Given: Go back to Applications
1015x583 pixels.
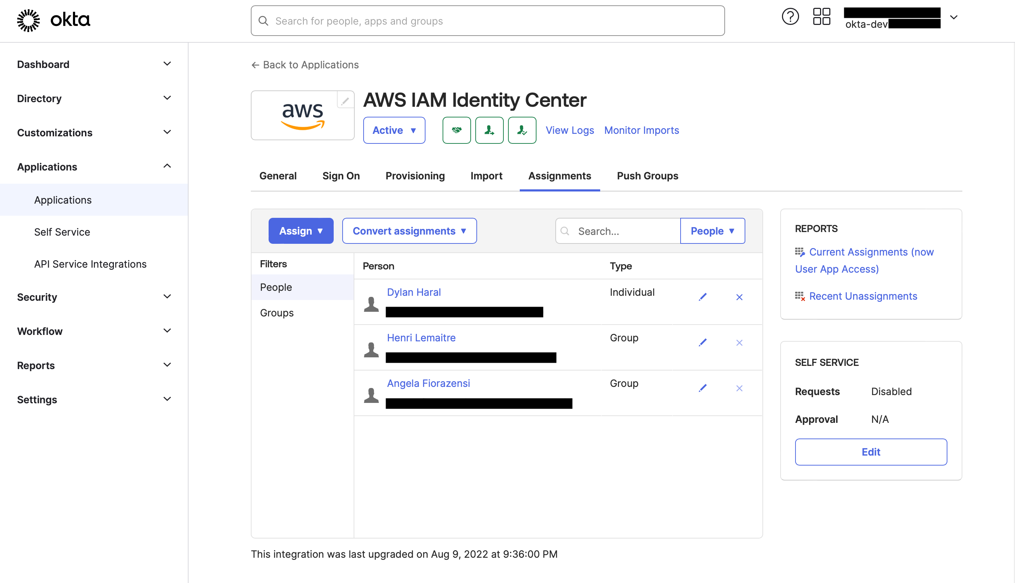Looking at the screenshot, I should tap(305, 65).
